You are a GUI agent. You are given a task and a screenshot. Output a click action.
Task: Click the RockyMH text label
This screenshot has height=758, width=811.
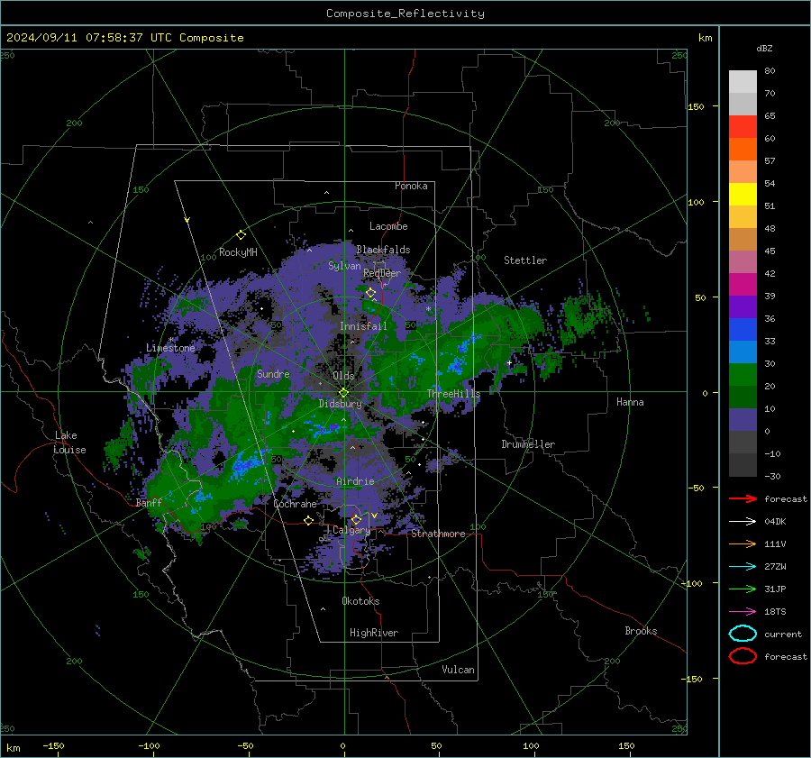click(238, 252)
